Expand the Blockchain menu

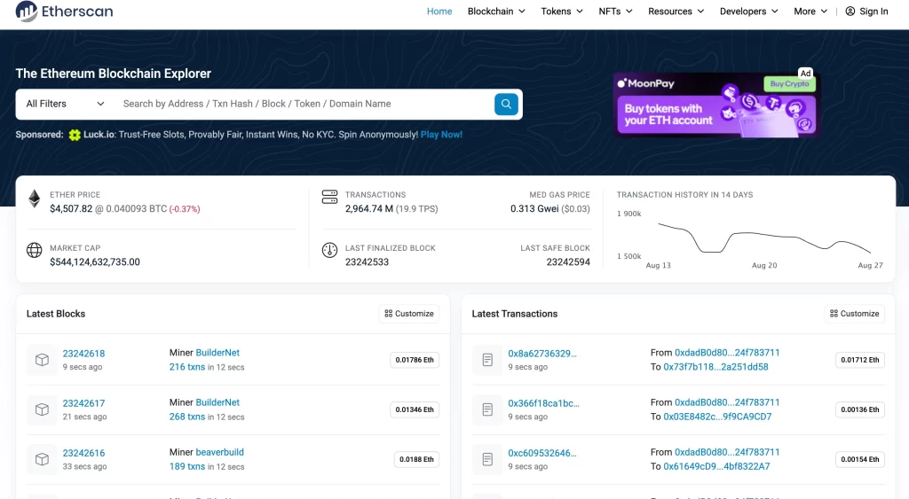pos(496,11)
